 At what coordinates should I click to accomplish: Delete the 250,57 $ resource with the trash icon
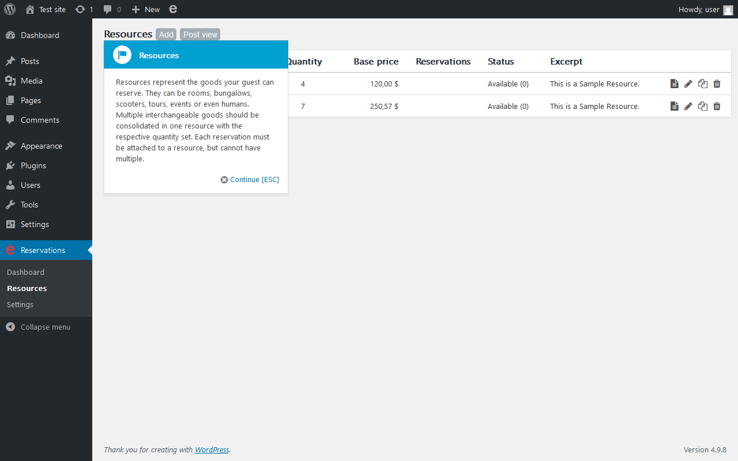717,106
